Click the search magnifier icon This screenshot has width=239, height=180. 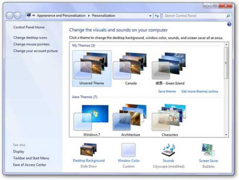[228, 16]
